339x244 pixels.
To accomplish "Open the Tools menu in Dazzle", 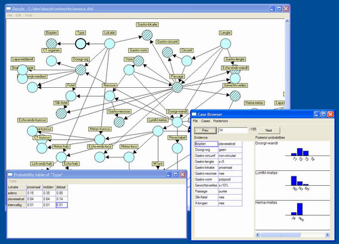I will tap(28, 16).
